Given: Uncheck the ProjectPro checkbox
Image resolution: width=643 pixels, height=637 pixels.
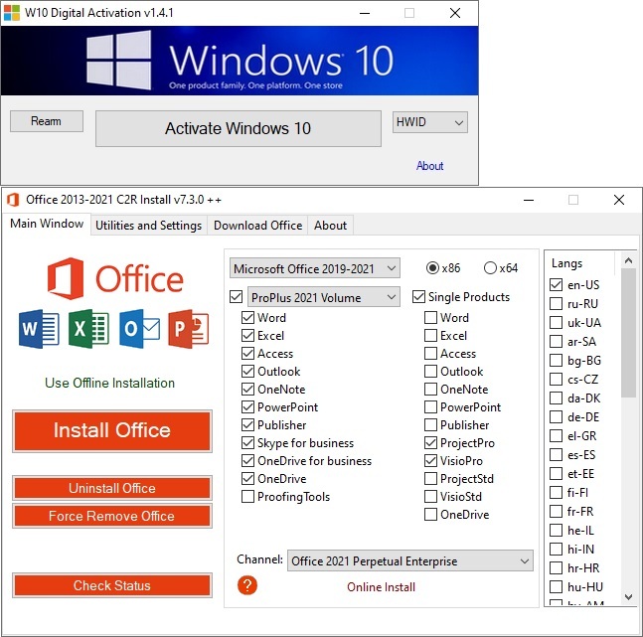Looking at the screenshot, I should click(430, 442).
